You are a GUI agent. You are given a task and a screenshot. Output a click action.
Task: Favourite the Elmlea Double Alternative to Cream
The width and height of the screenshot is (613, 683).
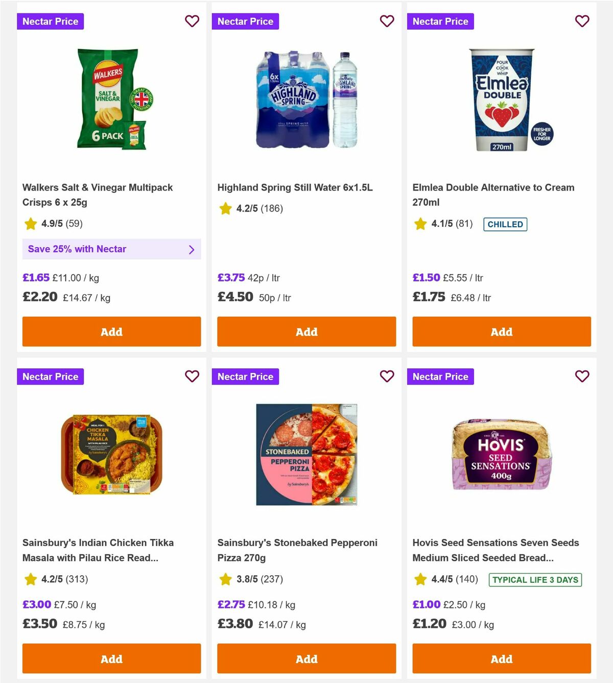[x=582, y=21]
